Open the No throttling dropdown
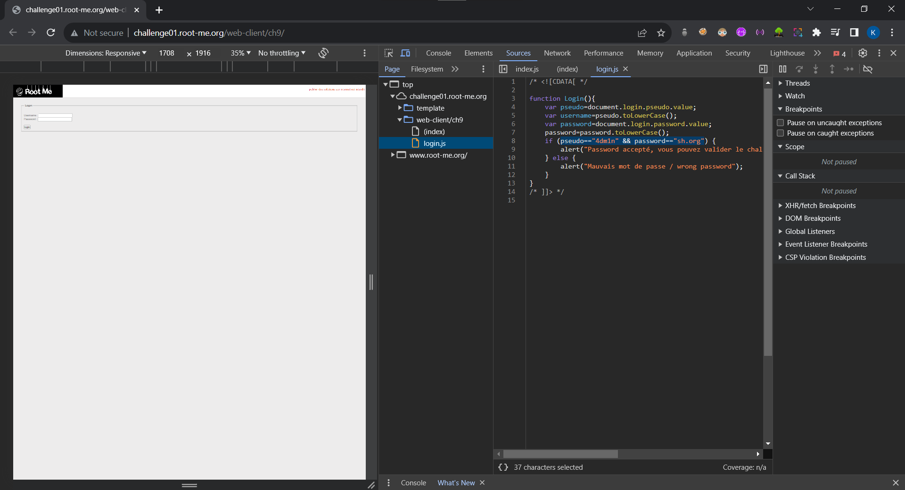 [x=281, y=53]
